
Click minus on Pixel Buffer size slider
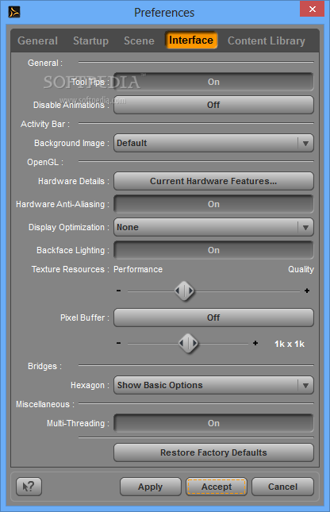point(118,343)
